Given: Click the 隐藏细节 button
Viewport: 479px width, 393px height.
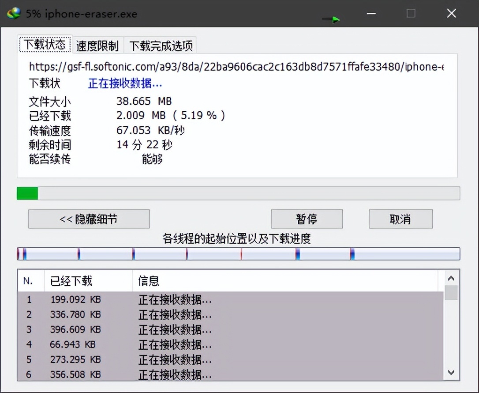Looking at the screenshot, I should click(89, 219).
